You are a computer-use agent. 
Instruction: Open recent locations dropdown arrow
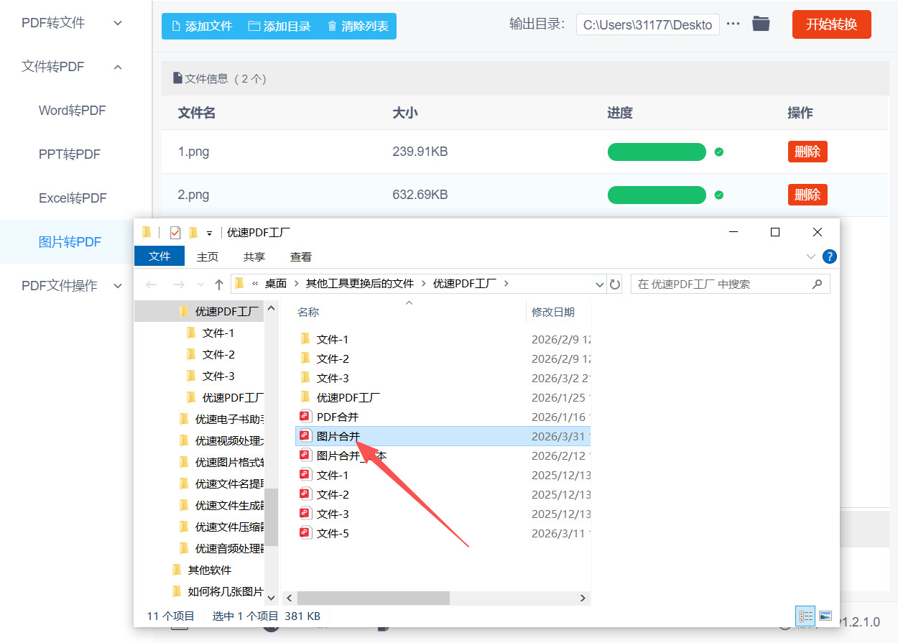pyautogui.click(x=200, y=285)
